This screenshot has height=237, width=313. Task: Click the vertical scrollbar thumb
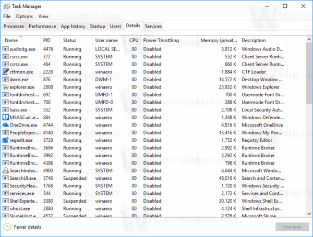pos(309,73)
